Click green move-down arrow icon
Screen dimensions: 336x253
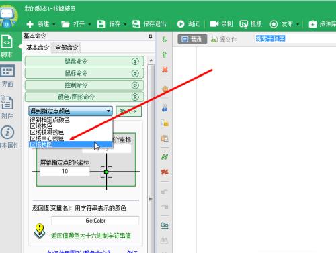[165, 40]
